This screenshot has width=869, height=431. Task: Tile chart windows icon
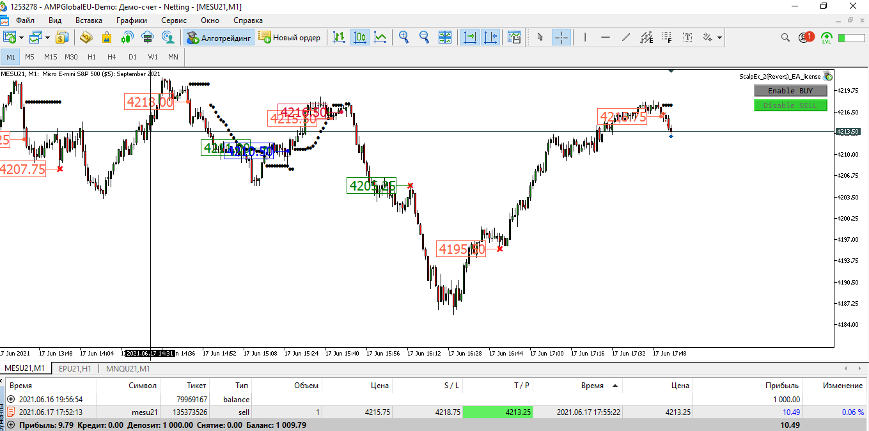click(x=445, y=38)
